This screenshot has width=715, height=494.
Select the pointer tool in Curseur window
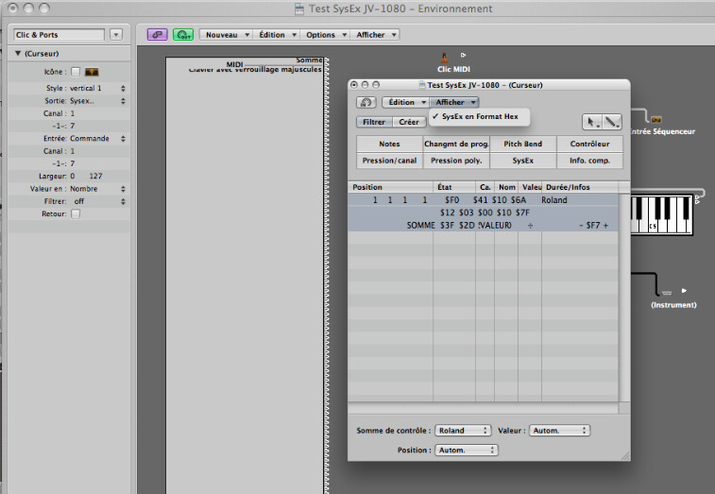592,122
